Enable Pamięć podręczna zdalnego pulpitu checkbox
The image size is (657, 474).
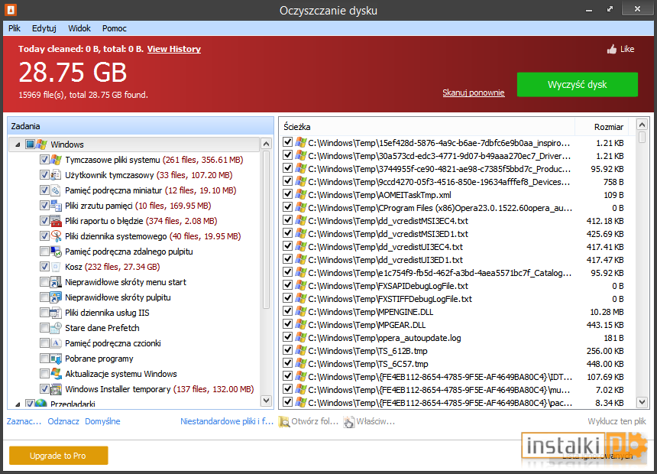coord(44,252)
